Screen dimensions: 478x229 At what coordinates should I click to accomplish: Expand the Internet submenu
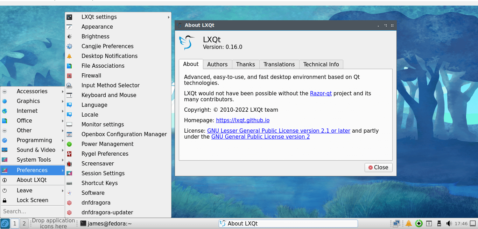click(33, 111)
